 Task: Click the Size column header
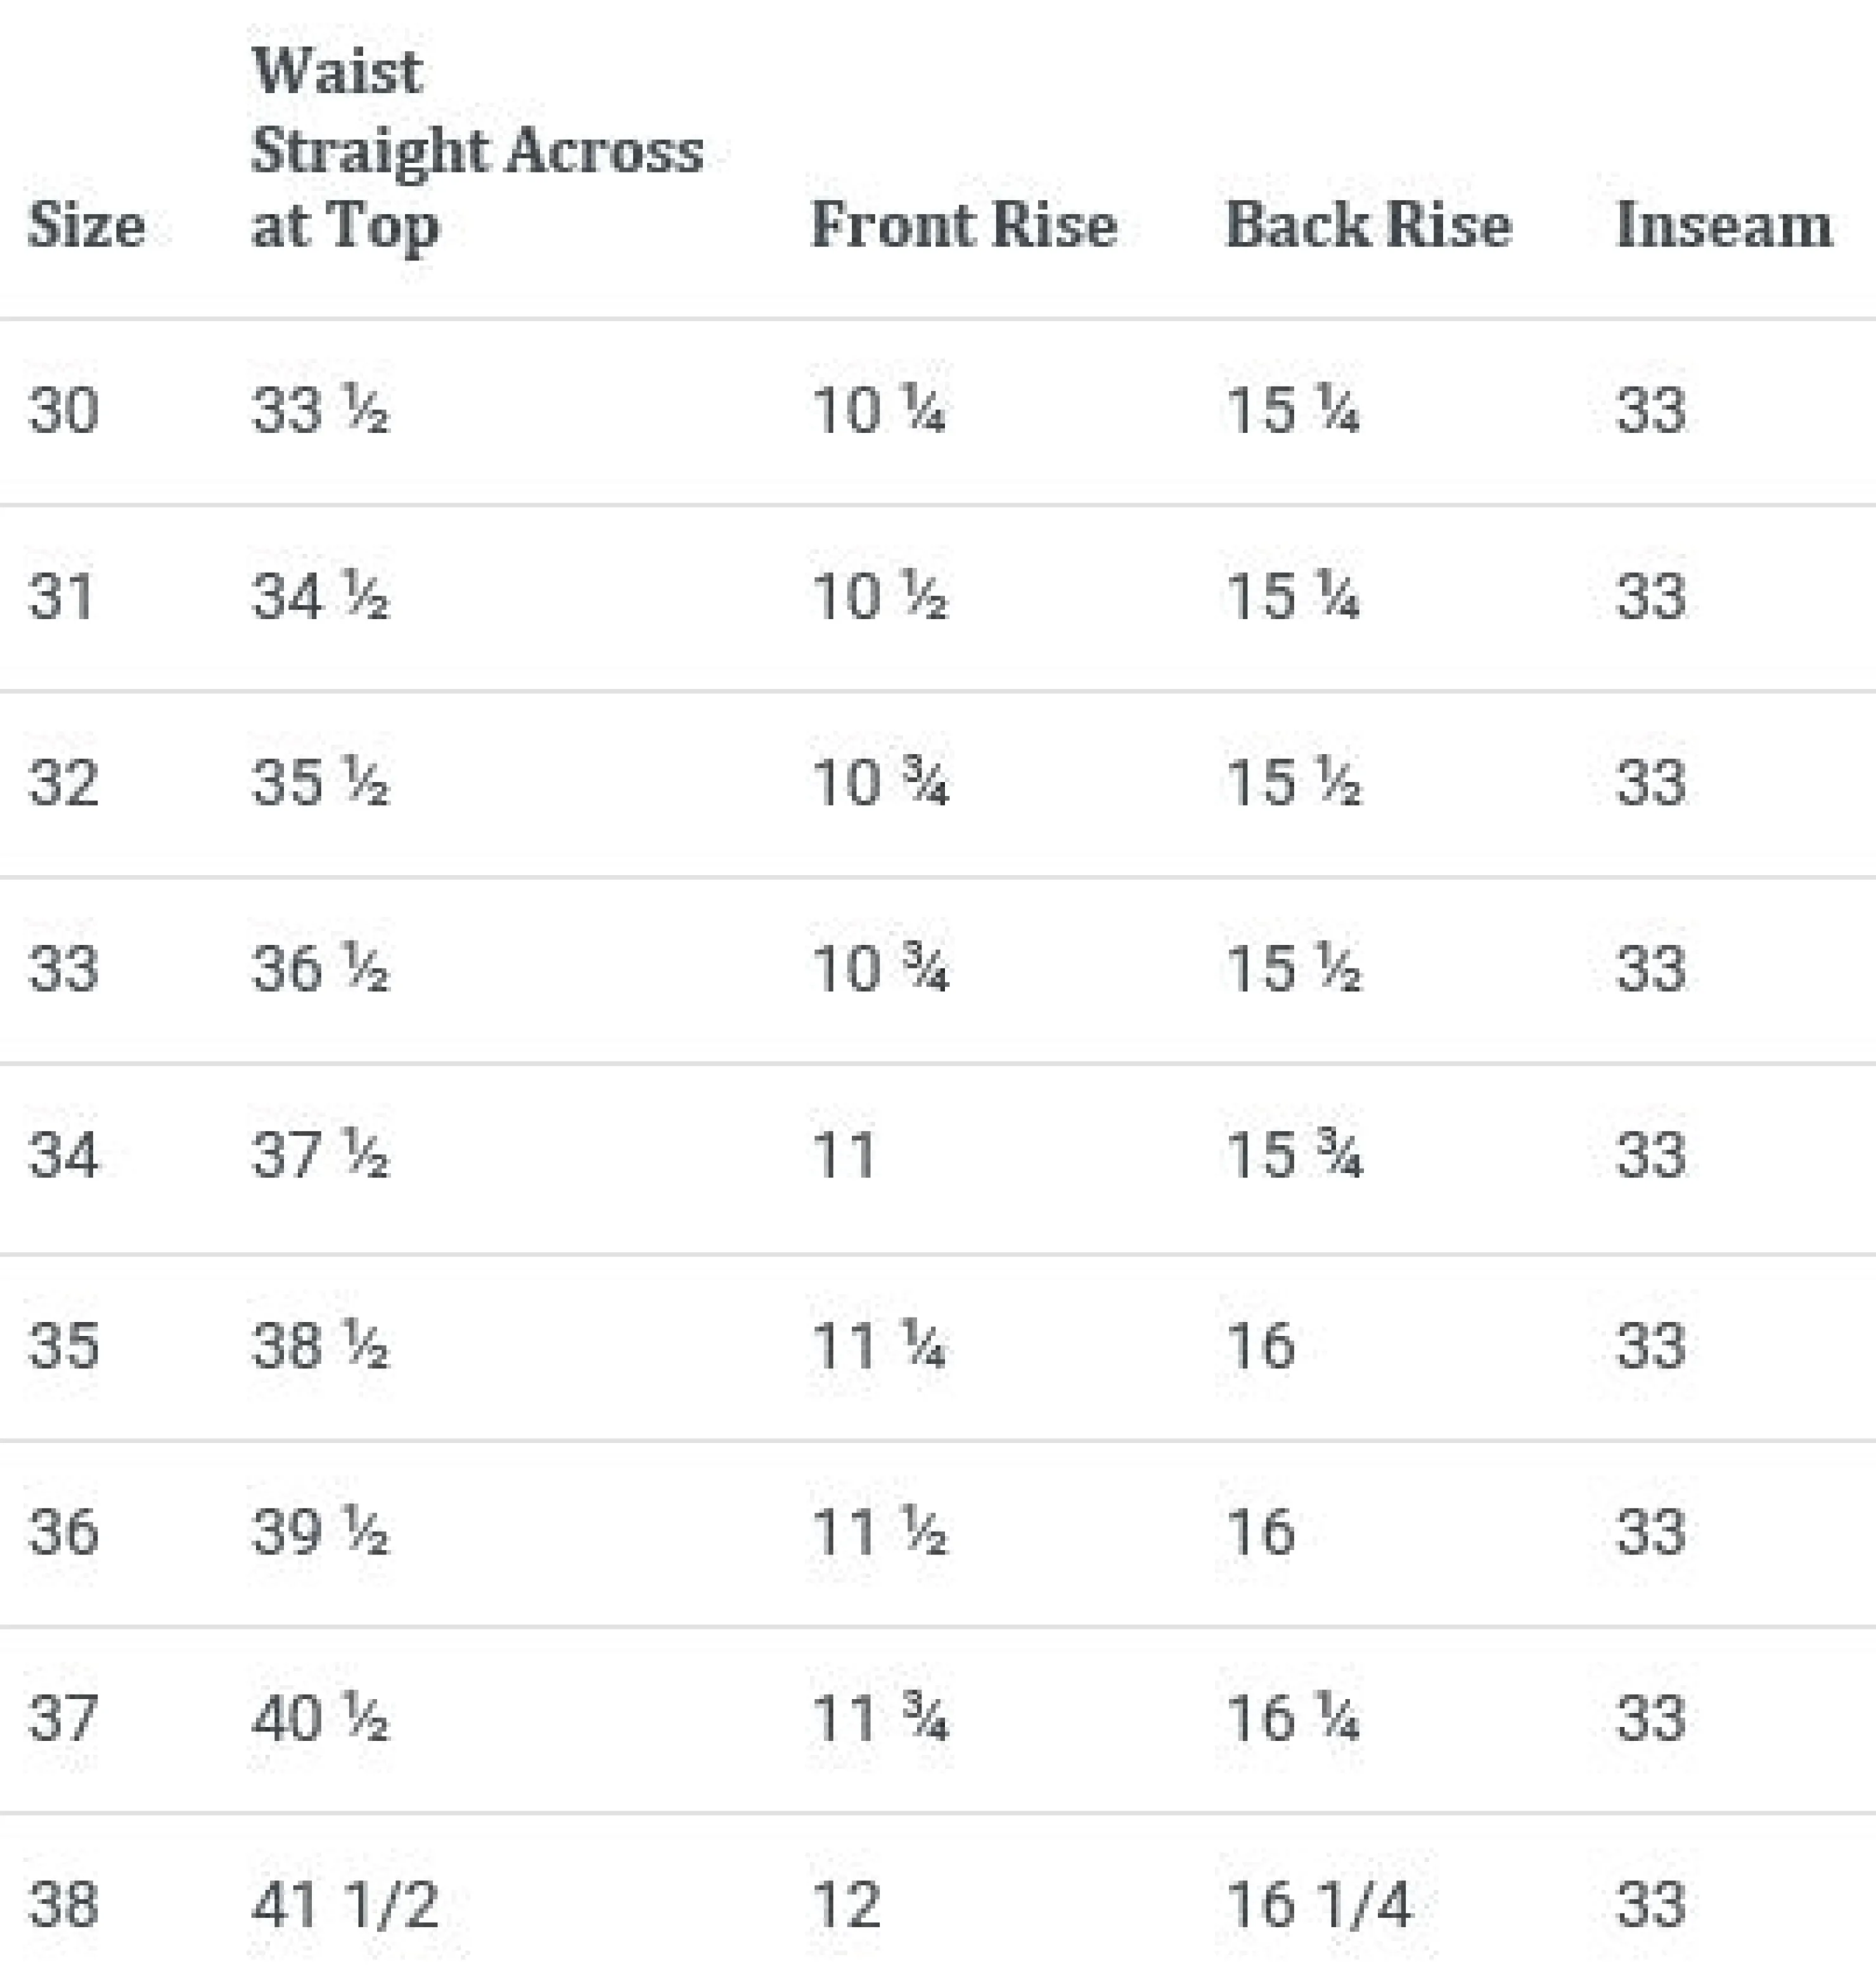[86, 225]
